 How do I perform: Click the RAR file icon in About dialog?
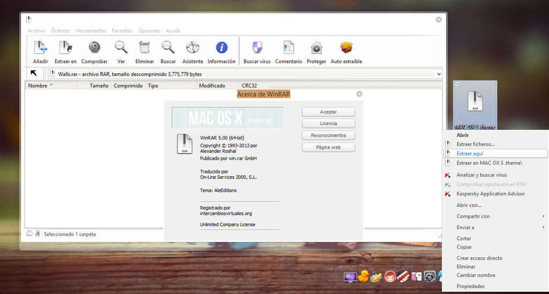pyautogui.click(x=184, y=144)
